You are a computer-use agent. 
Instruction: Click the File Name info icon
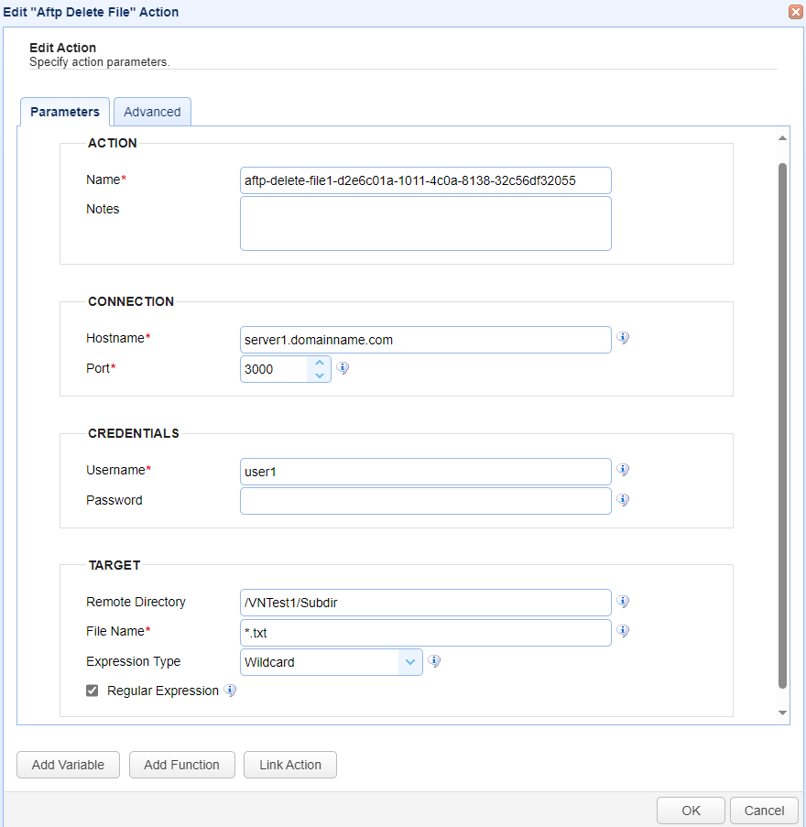(623, 631)
